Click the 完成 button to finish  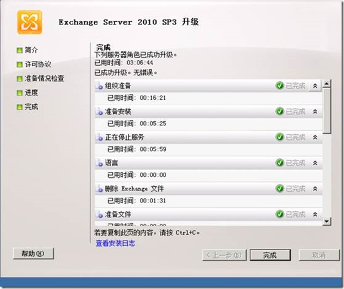[x=271, y=255]
